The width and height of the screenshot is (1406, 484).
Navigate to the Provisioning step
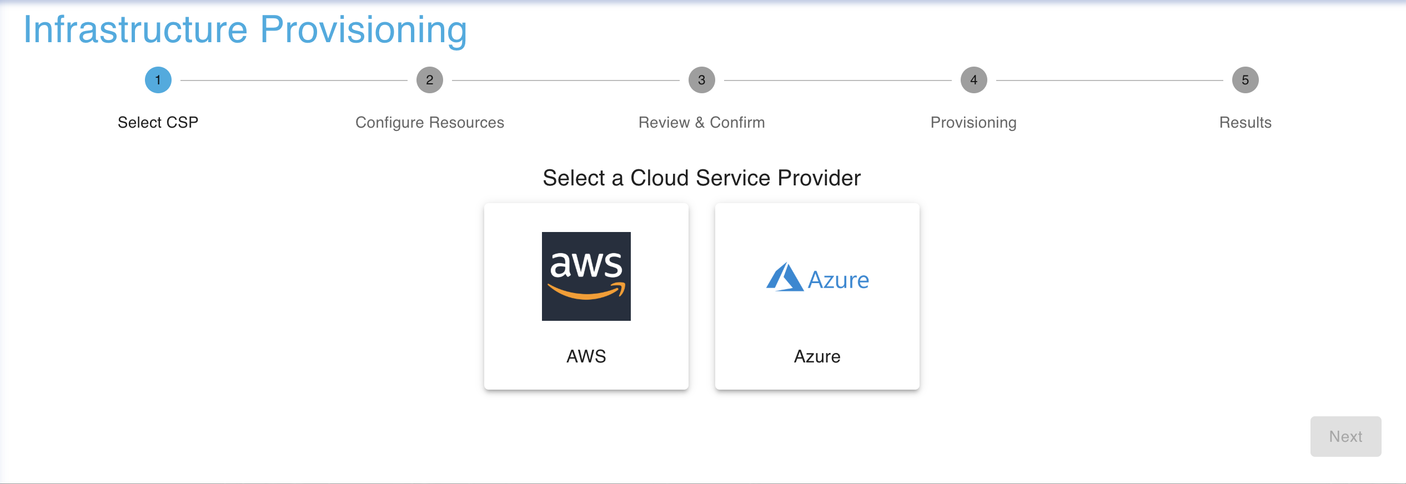pos(973,122)
